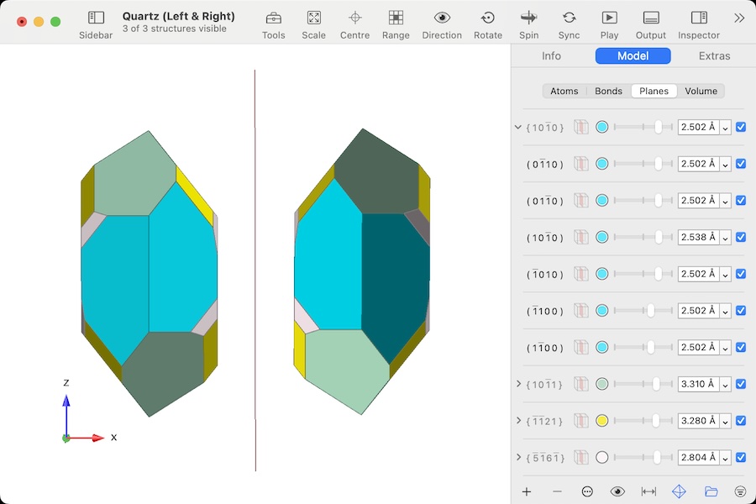Expand the {1121} plane group
Image resolution: width=756 pixels, height=504 pixels.
tap(519, 421)
